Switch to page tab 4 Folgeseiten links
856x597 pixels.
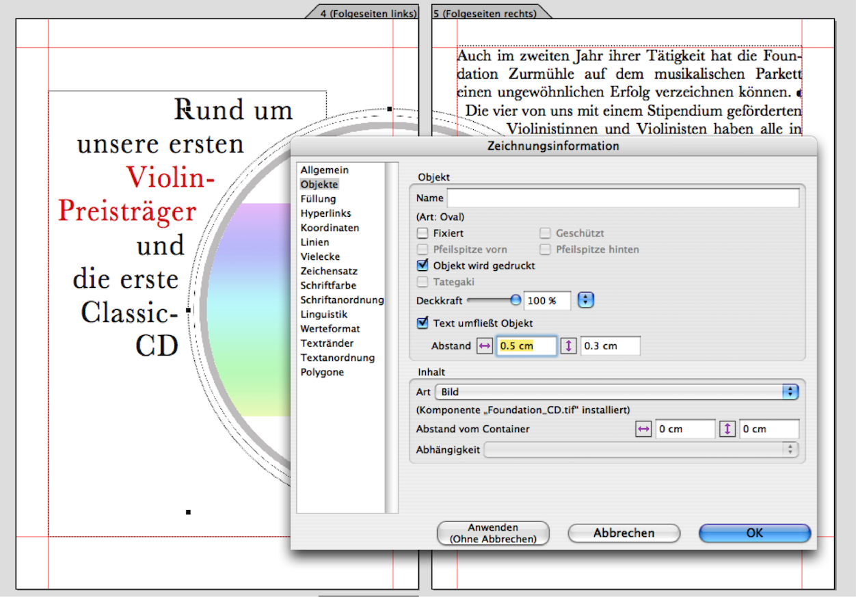(x=368, y=13)
